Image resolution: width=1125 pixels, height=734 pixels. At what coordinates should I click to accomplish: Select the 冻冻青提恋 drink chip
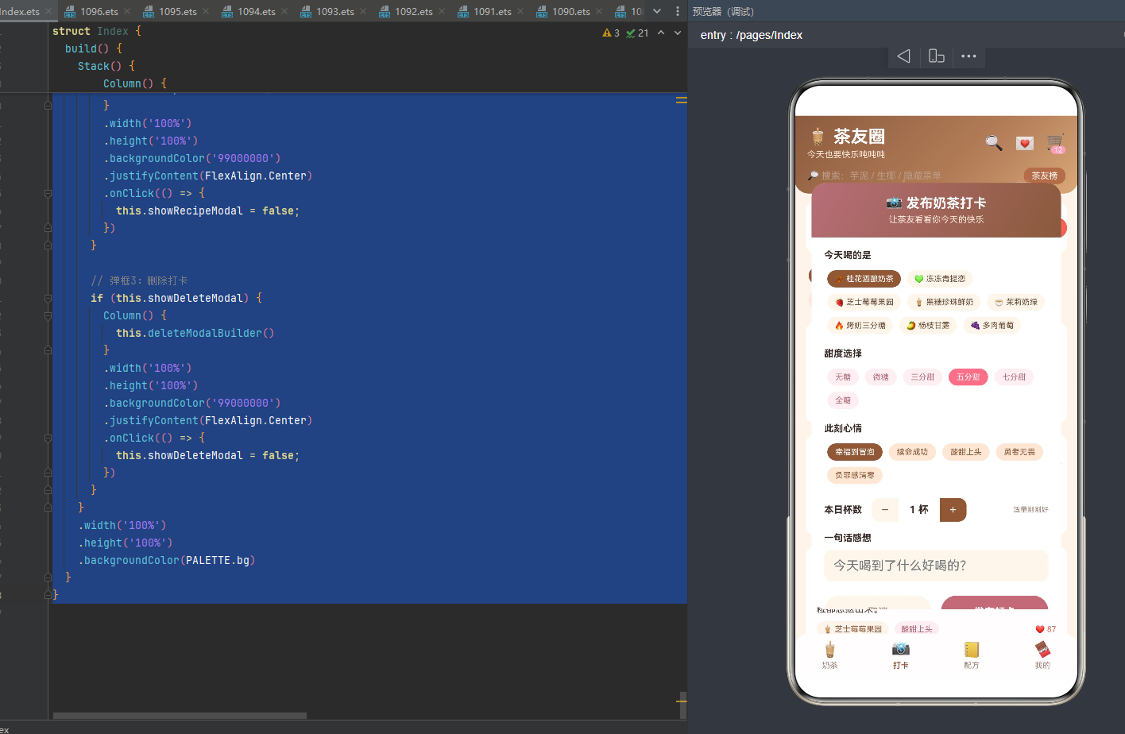pos(940,279)
